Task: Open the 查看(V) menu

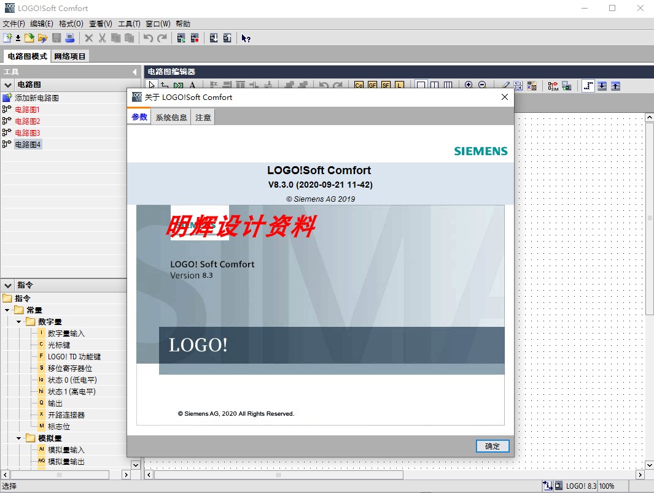Action: pyautogui.click(x=101, y=24)
